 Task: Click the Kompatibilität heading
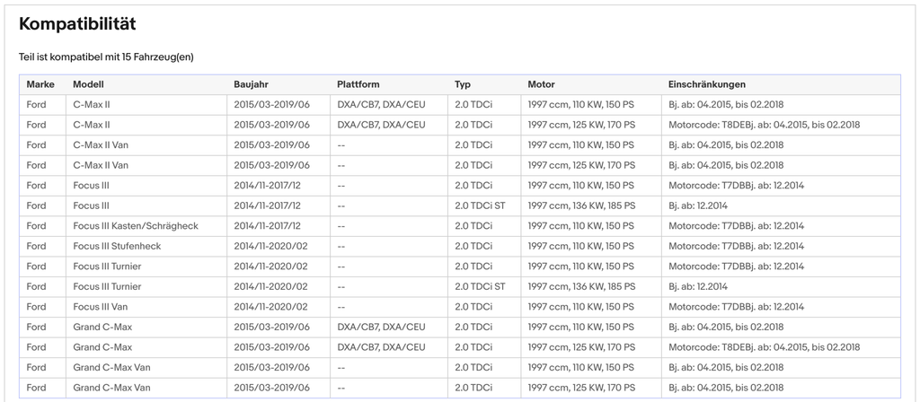77,24
